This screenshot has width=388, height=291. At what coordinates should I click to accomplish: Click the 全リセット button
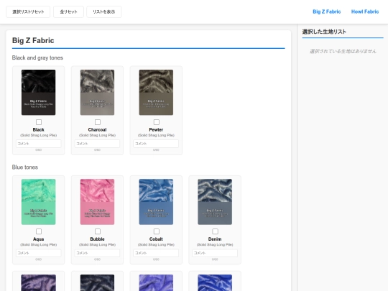point(68,11)
